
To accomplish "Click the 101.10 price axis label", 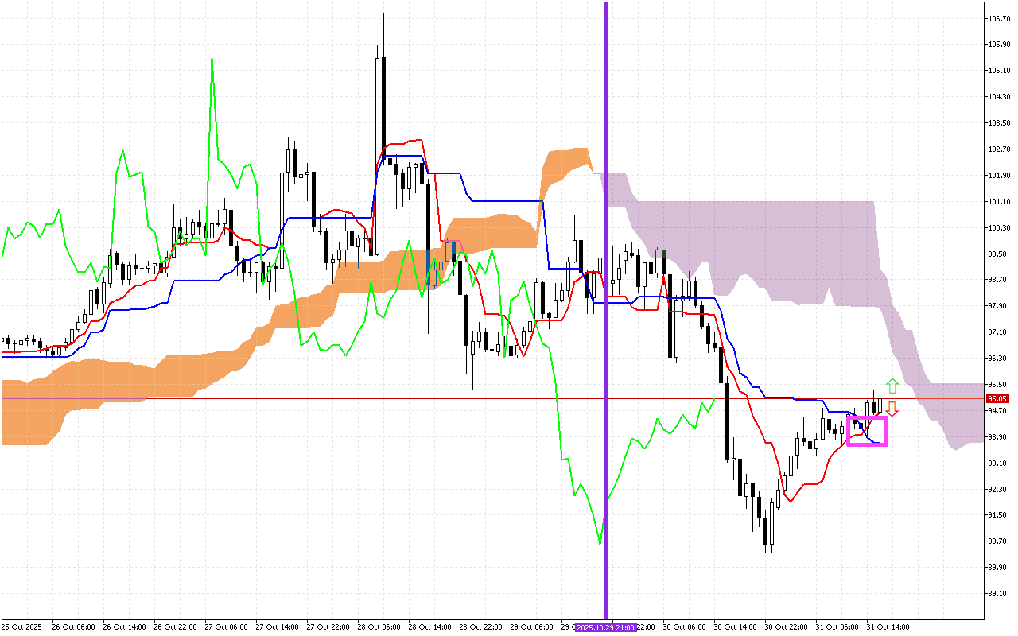I will [998, 202].
